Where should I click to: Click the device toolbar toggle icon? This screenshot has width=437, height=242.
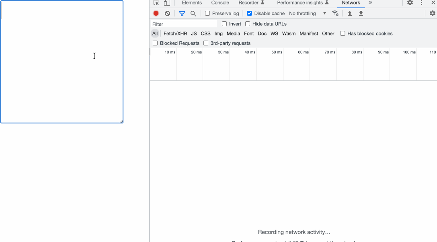tap(167, 3)
